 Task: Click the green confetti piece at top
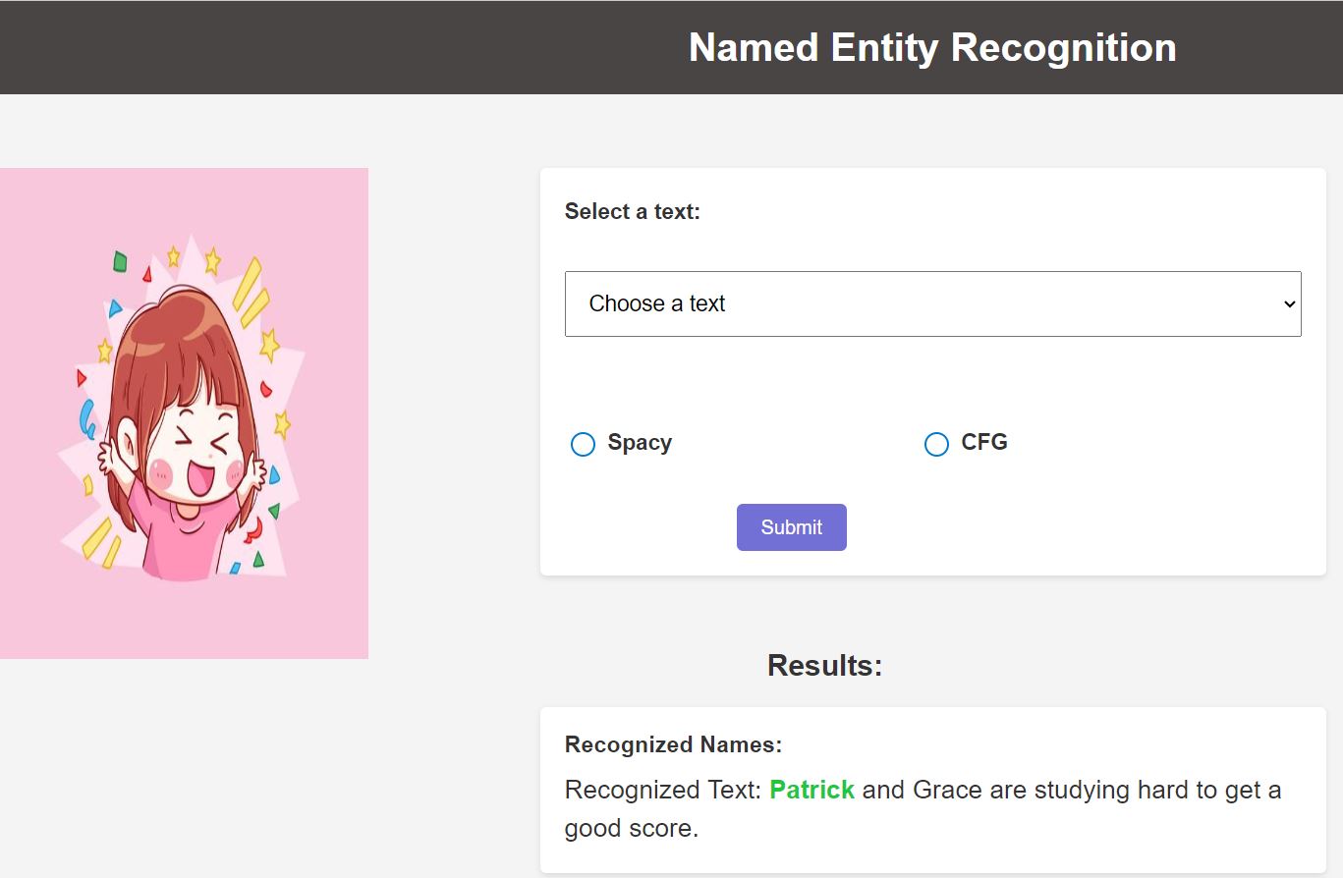click(120, 261)
